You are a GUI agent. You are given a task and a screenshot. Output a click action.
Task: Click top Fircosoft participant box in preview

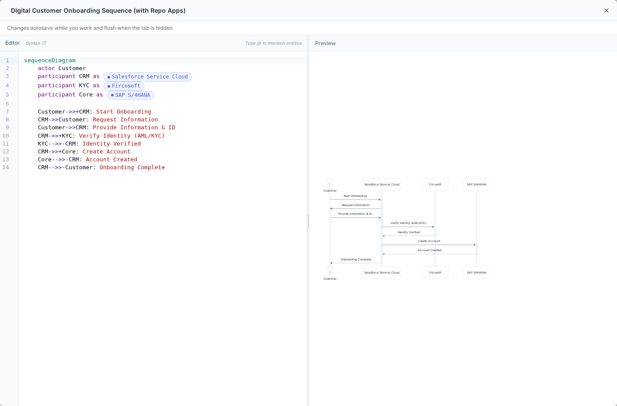[x=435, y=185]
